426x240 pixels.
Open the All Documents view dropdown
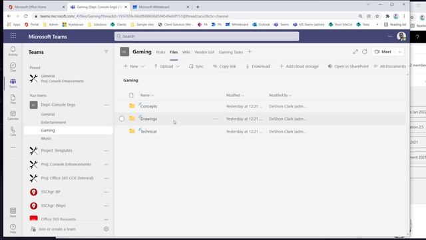coord(389,66)
